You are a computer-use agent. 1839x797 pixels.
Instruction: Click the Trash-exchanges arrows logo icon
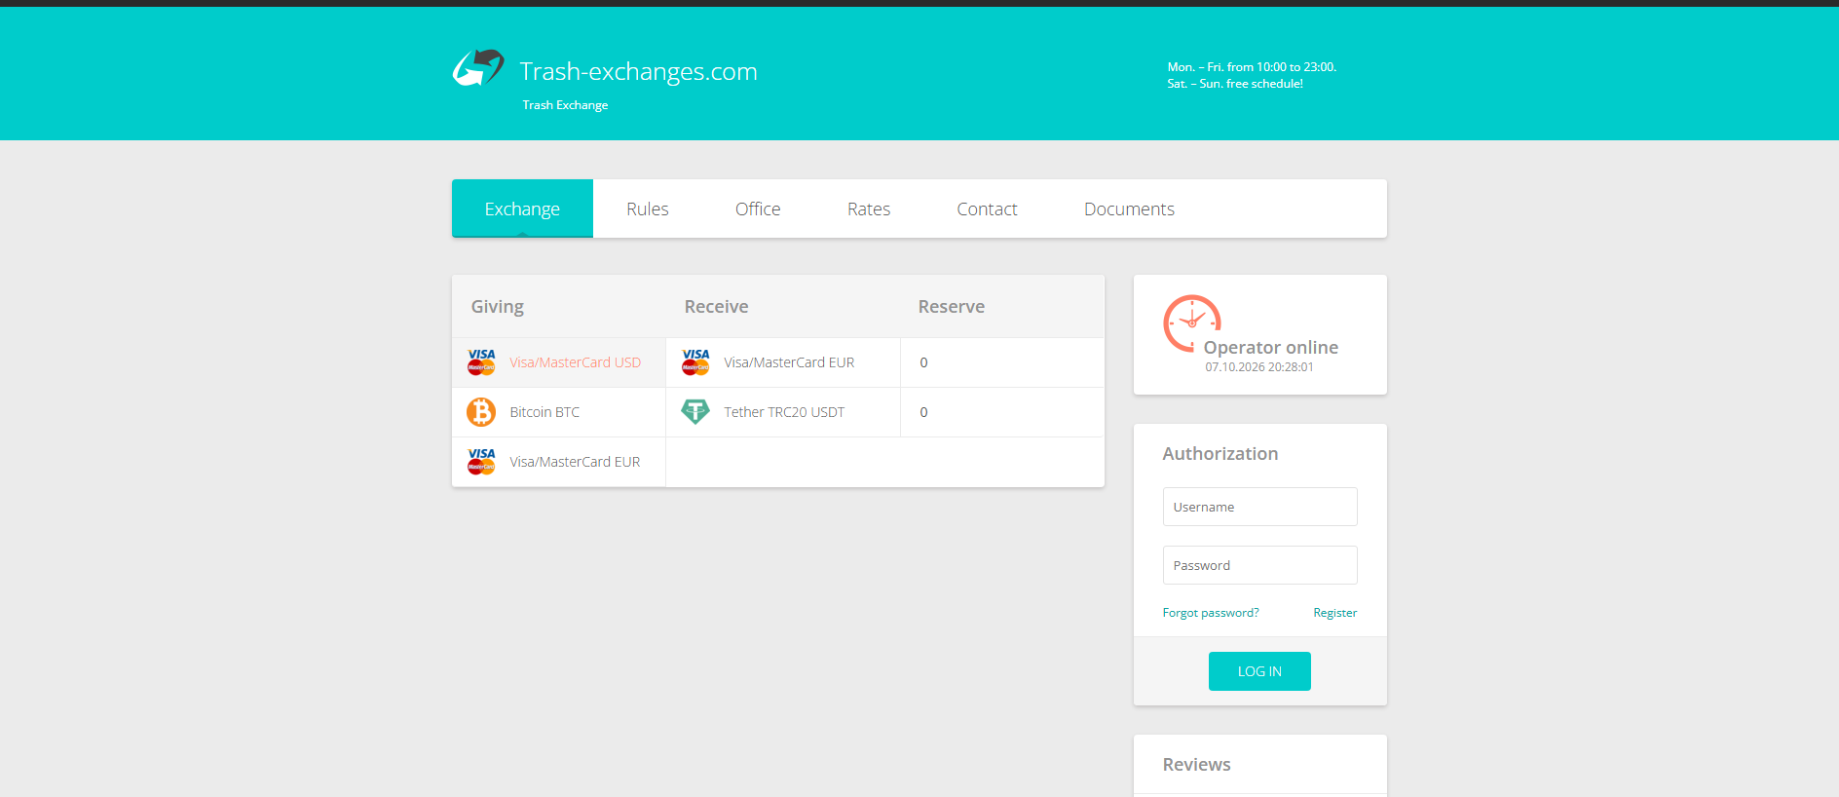point(478,68)
